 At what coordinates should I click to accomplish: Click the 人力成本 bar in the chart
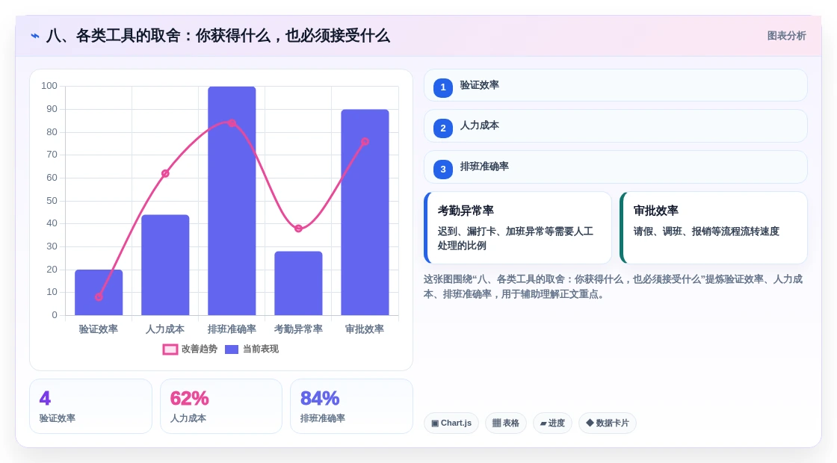165,265
